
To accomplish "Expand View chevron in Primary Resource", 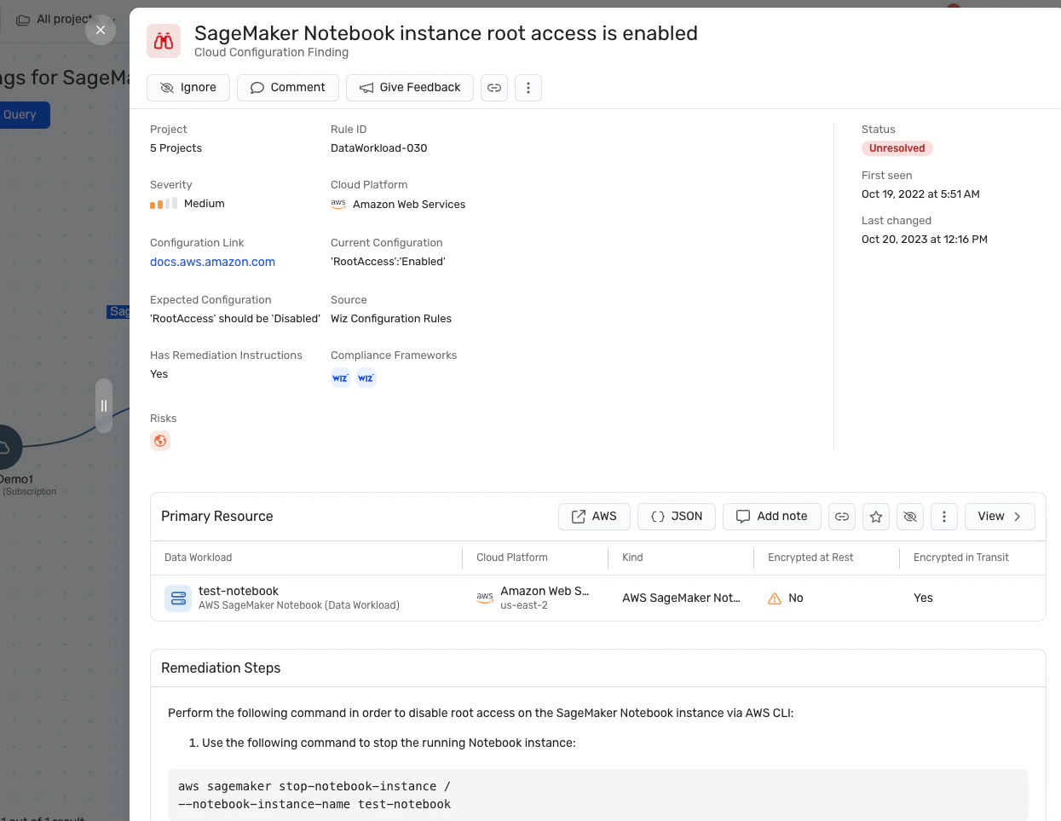I will coord(1000,517).
